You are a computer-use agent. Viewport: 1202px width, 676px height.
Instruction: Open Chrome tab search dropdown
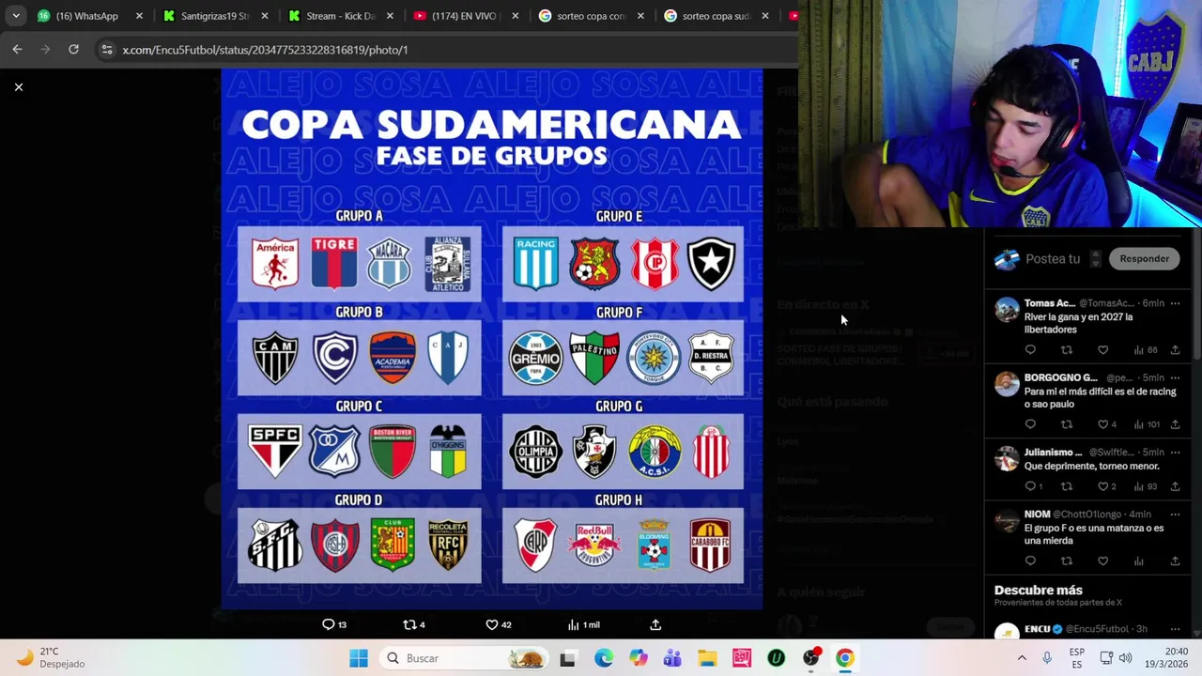[x=16, y=16]
